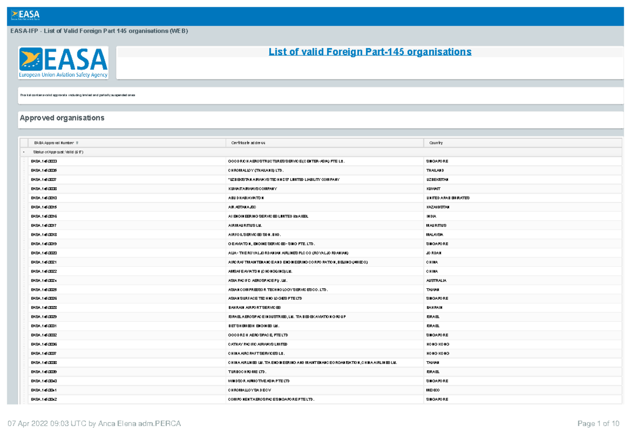Toggle selection for the BAHRAIN AIRPORT SERVICES row
Image resolution: width=631 pixels, height=446 pixels.
tap(25, 308)
